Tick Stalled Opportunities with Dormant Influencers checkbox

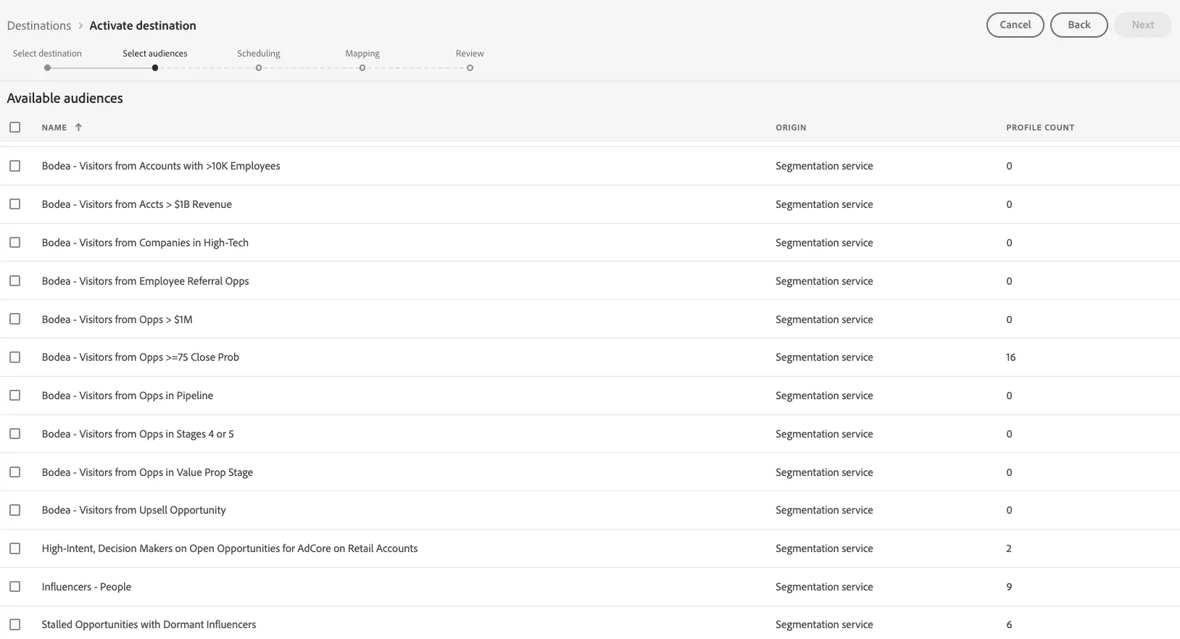pyautogui.click(x=14, y=625)
